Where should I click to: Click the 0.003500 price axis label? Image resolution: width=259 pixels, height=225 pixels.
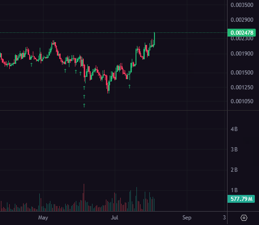tap(242, 5)
